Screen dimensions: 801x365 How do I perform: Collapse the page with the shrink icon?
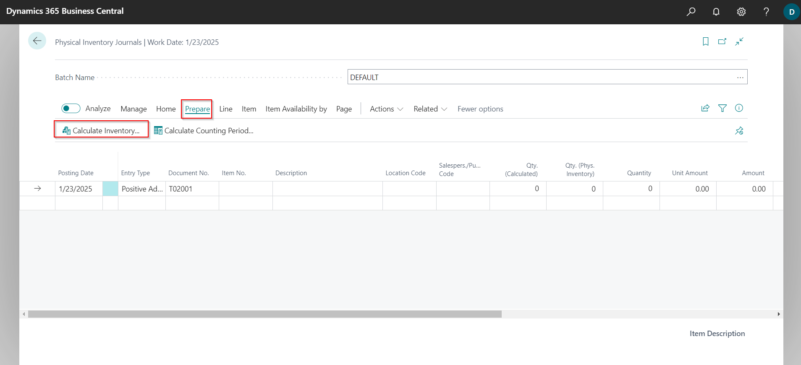(739, 41)
